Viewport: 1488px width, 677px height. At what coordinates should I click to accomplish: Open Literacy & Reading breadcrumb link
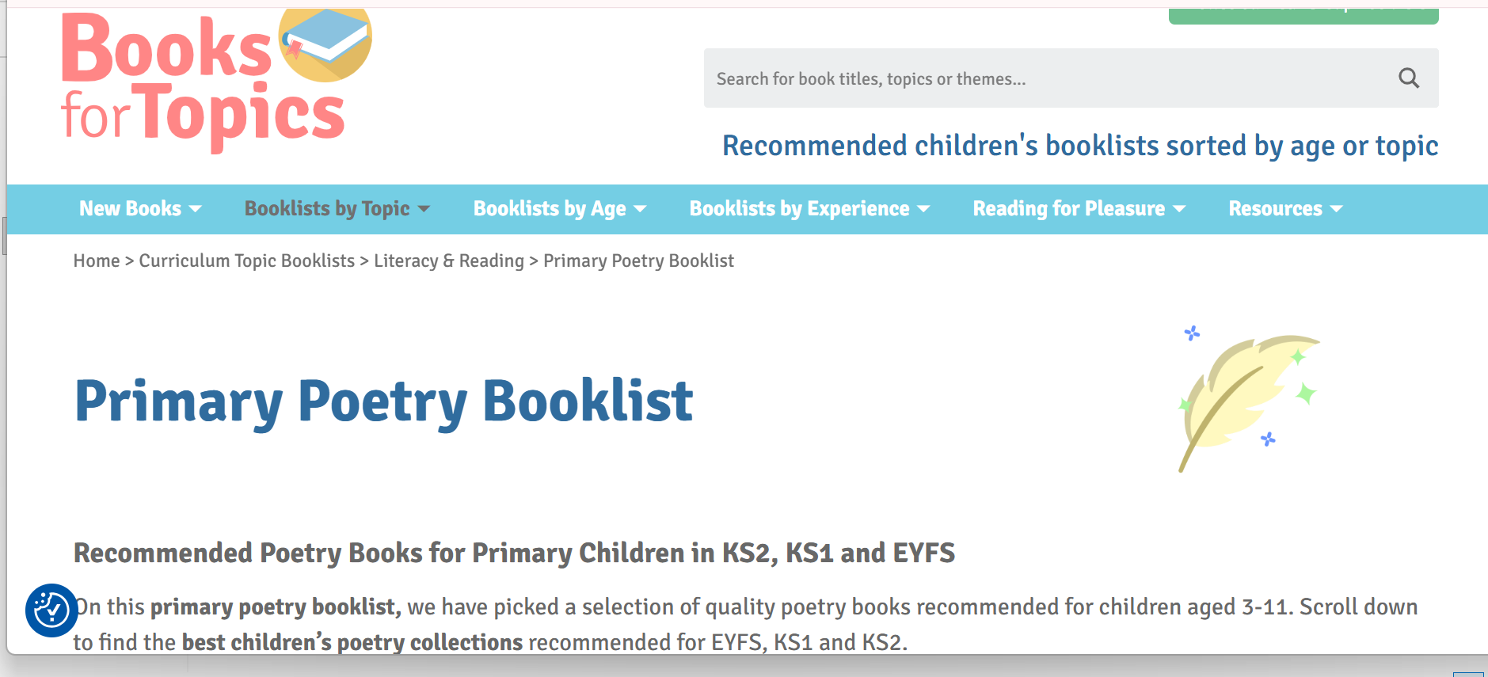pyautogui.click(x=449, y=261)
